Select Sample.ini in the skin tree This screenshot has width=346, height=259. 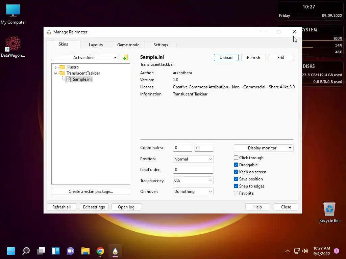click(82, 79)
